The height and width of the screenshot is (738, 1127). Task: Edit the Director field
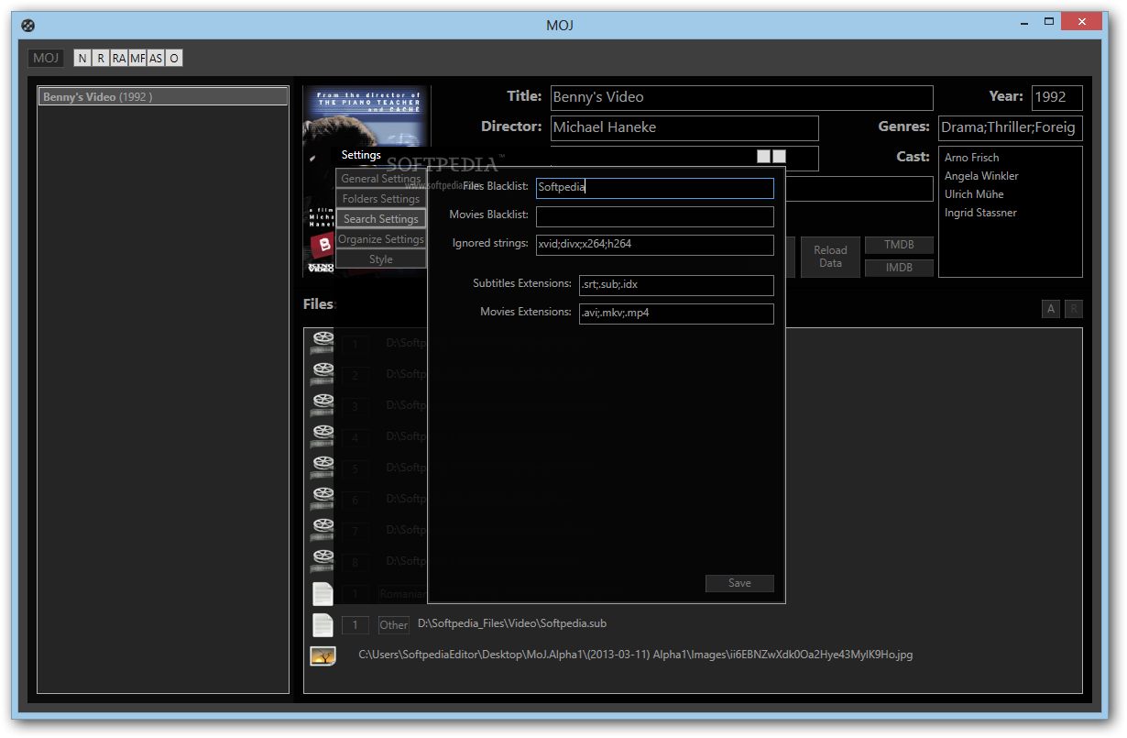pyautogui.click(x=684, y=128)
